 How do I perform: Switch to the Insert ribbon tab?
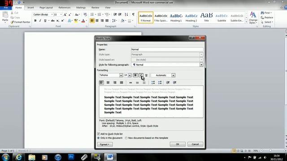30,8
